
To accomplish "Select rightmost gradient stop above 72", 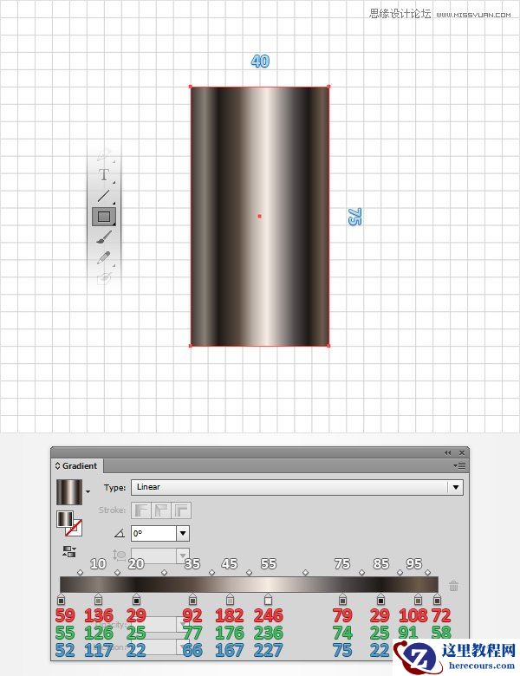I will [437, 599].
